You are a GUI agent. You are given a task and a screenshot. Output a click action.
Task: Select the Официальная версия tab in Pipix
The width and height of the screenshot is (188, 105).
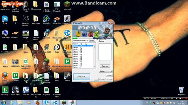coord(81,41)
